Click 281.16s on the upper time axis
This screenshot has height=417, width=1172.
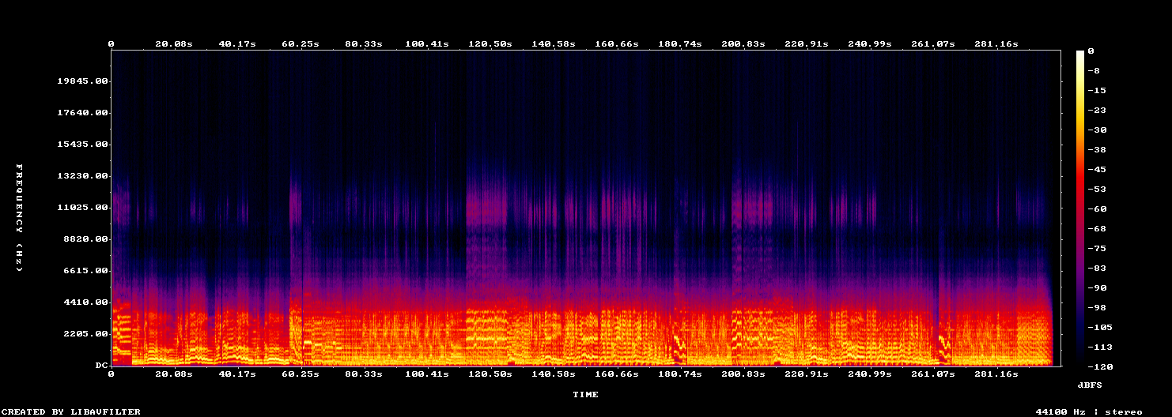click(x=996, y=44)
